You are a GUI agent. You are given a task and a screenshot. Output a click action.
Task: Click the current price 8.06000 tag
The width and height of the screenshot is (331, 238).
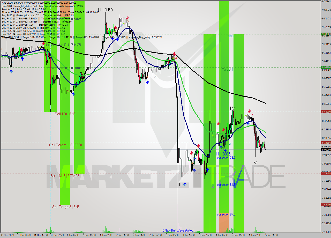pyautogui.click(x=326, y=150)
